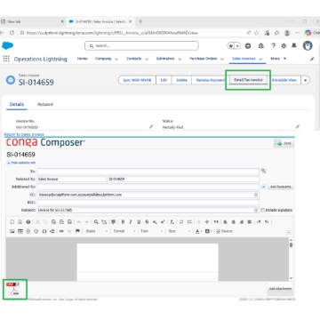This screenshot has width=320, height=320.
Task: Open the Setup gear menu
Action: click(284, 46)
